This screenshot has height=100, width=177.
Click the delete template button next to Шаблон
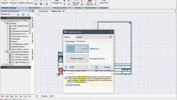(x=111, y=37)
